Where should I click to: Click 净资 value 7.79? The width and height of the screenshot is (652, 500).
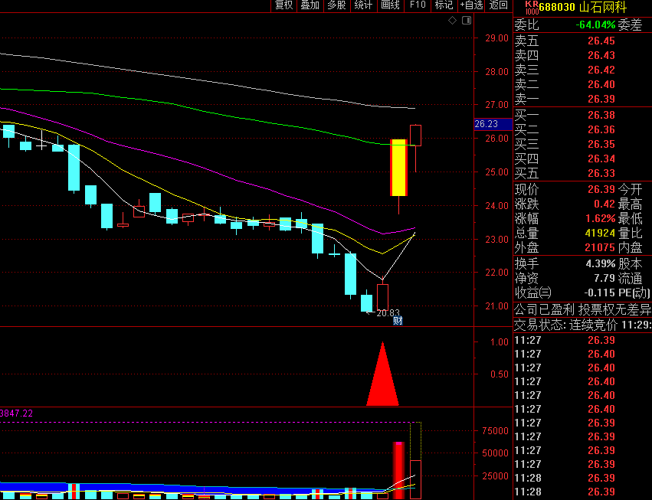tap(604, 279)
